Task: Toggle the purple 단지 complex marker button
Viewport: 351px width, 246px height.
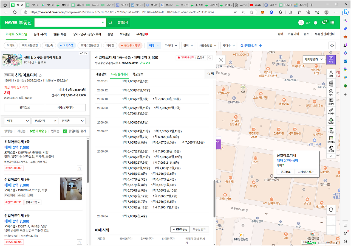Action: [331, 59]
